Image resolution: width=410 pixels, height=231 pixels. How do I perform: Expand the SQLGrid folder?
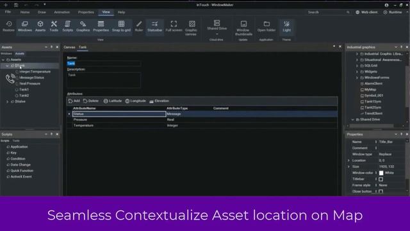tap(357, 65)
